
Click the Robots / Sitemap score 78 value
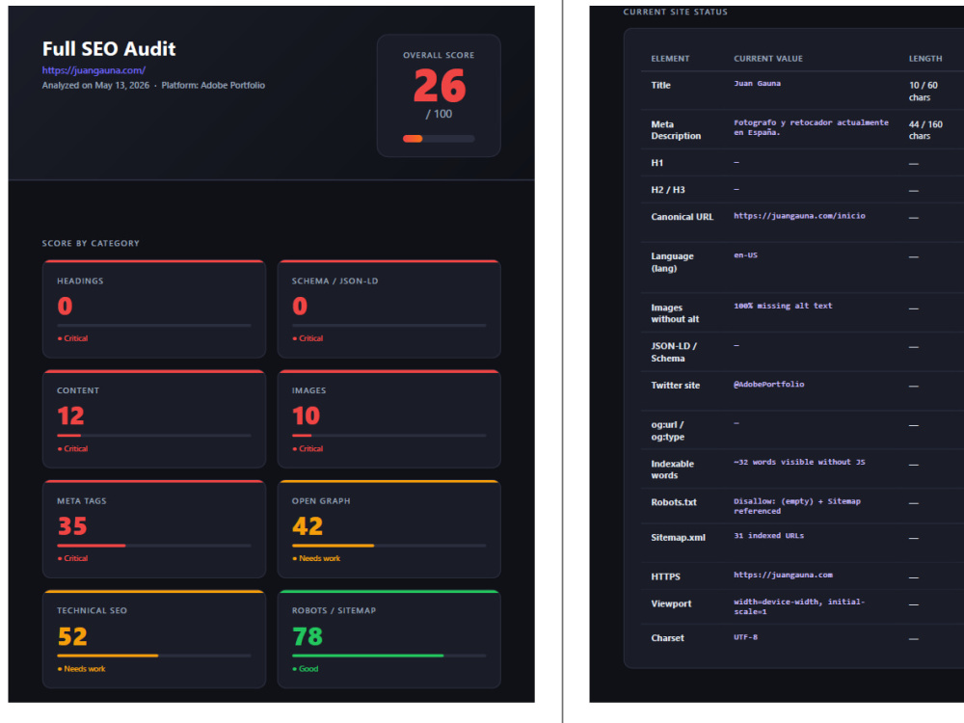pyautogui.click(x=307, y=636)
